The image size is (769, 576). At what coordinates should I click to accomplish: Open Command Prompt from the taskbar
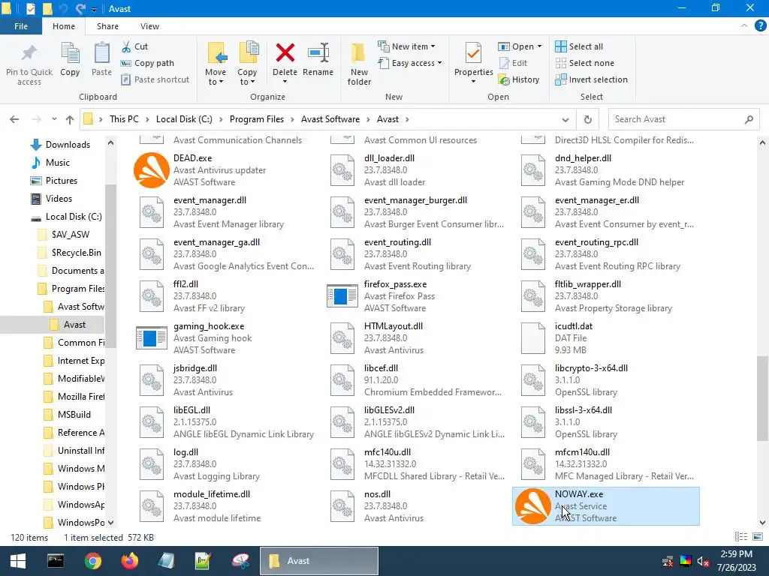tap(56, 561)
